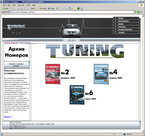The height and width of the screenshot is (136, 145).
Task: Click the scroll down arrow on the page scrollbar
Action: point(143,131)
